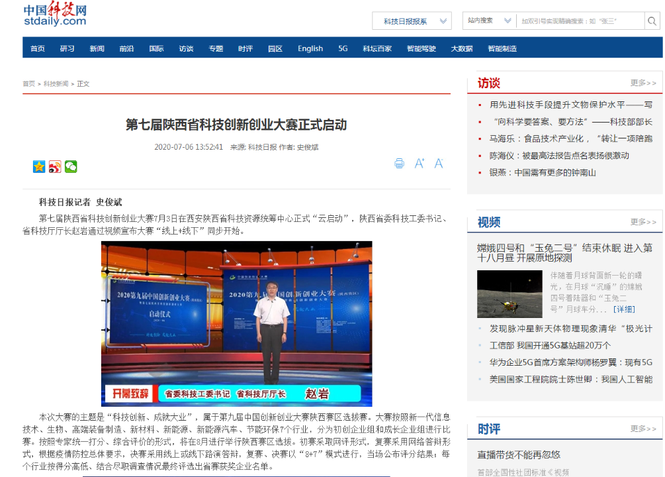The height and width of the screenshot is (477, 665).
Task: Click the A+ icon to enlarge text
Action: pyautogui.click(x=419, y=164)
